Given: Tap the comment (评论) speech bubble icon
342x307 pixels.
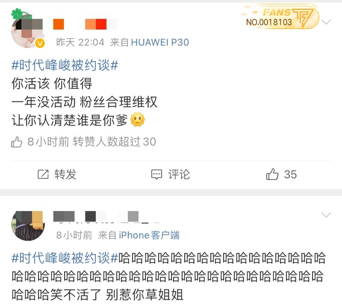Looking at the screenshot, I should click(156, 174).
